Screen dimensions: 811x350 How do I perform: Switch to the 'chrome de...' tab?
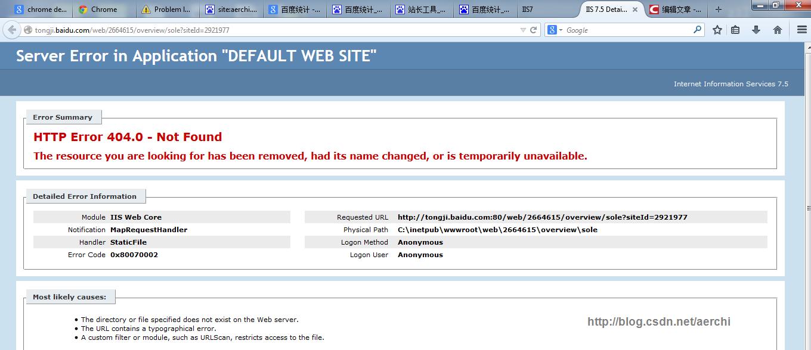point(41,10)
